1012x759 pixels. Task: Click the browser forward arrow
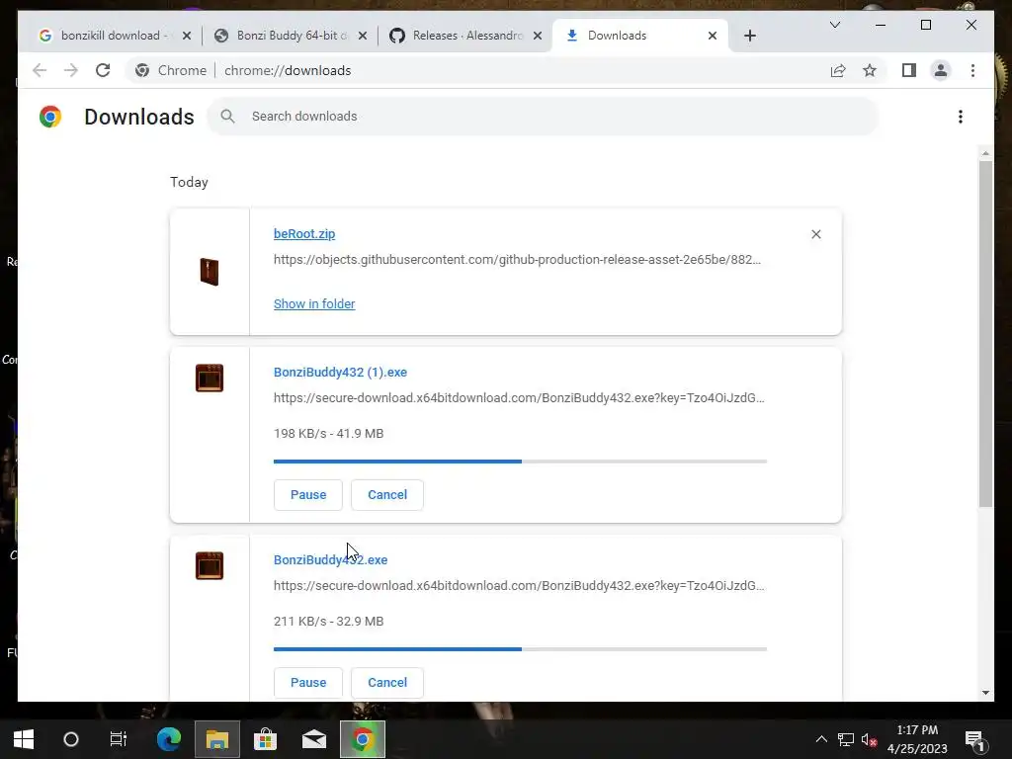click(71, 70)
